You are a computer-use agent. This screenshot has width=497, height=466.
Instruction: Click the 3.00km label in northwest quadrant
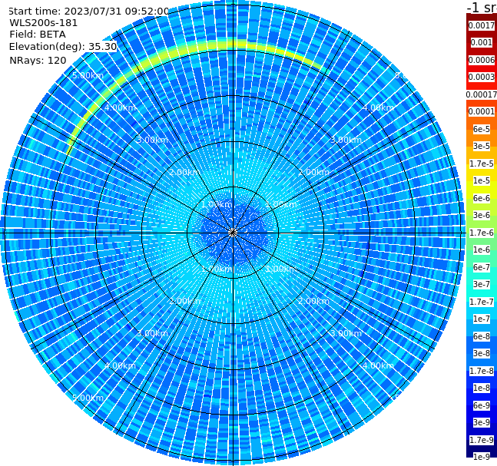tap(152, 140)
